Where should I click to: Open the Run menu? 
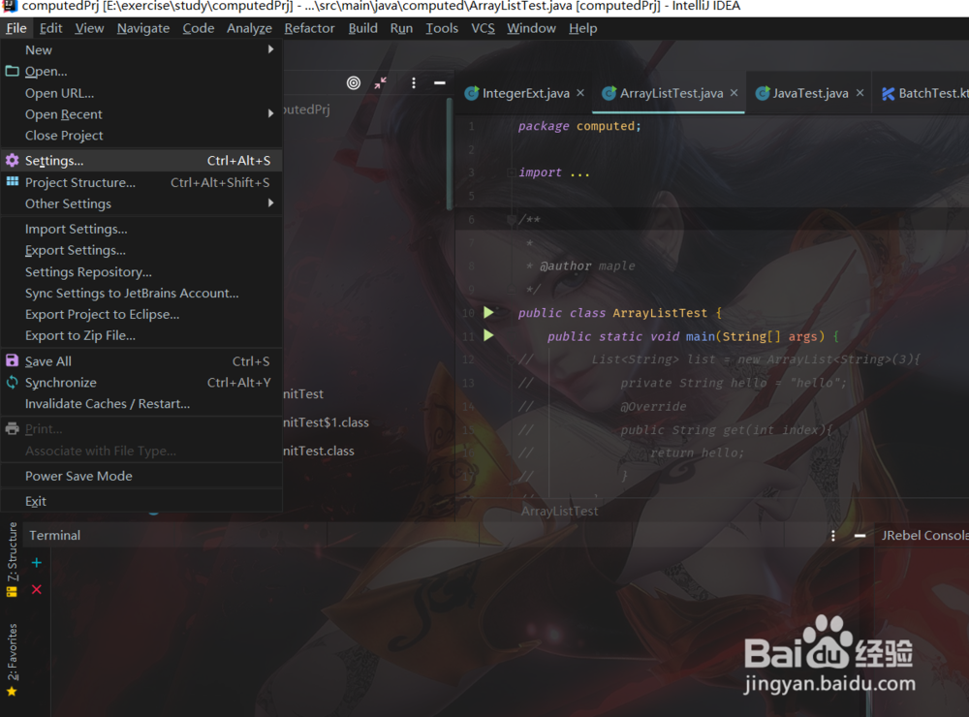pos(401,28)
